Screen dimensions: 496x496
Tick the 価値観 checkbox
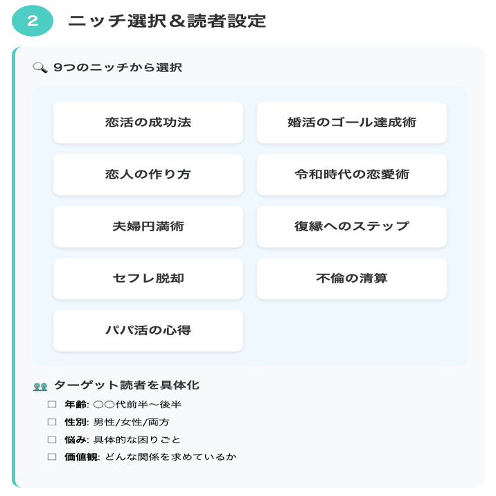click(x=51, y=457)
